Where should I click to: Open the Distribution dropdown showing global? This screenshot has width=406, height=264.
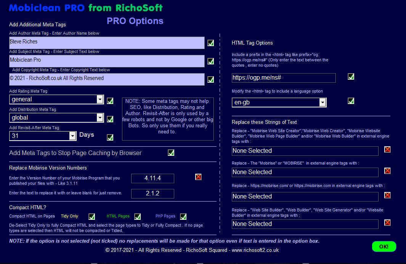(100, 118)
